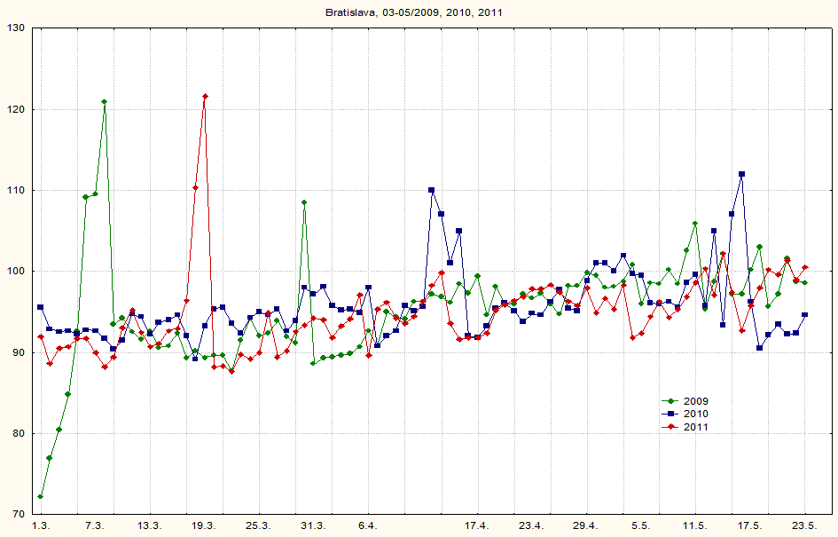The image size is (838, 537).
Task: Select the highest green 2009 peak point
Action: tap(105, 102)
